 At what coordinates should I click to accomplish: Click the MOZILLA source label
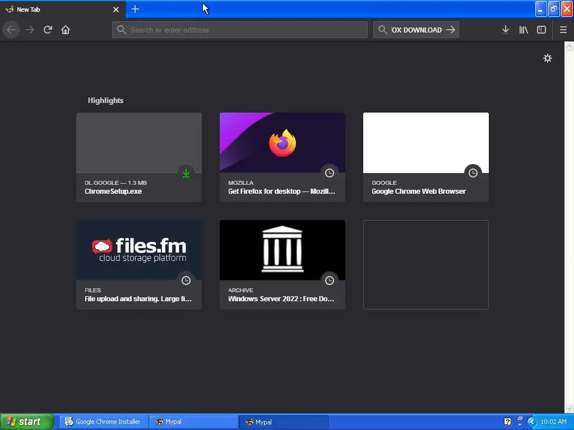pos(240,183)
